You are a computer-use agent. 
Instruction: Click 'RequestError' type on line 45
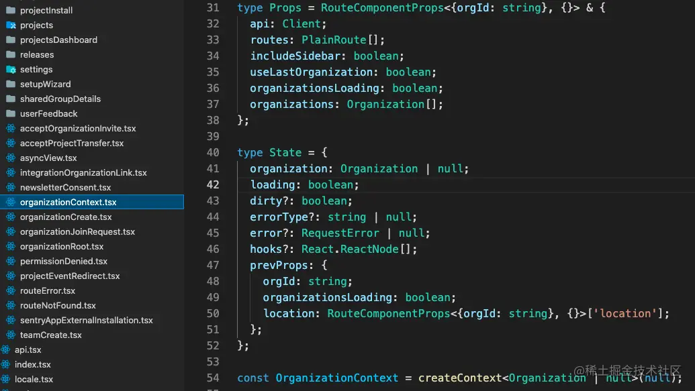tap(340, 233)
